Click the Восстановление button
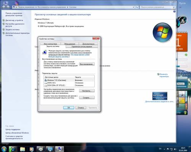191x152 pixels. click(x=87, y=64)
